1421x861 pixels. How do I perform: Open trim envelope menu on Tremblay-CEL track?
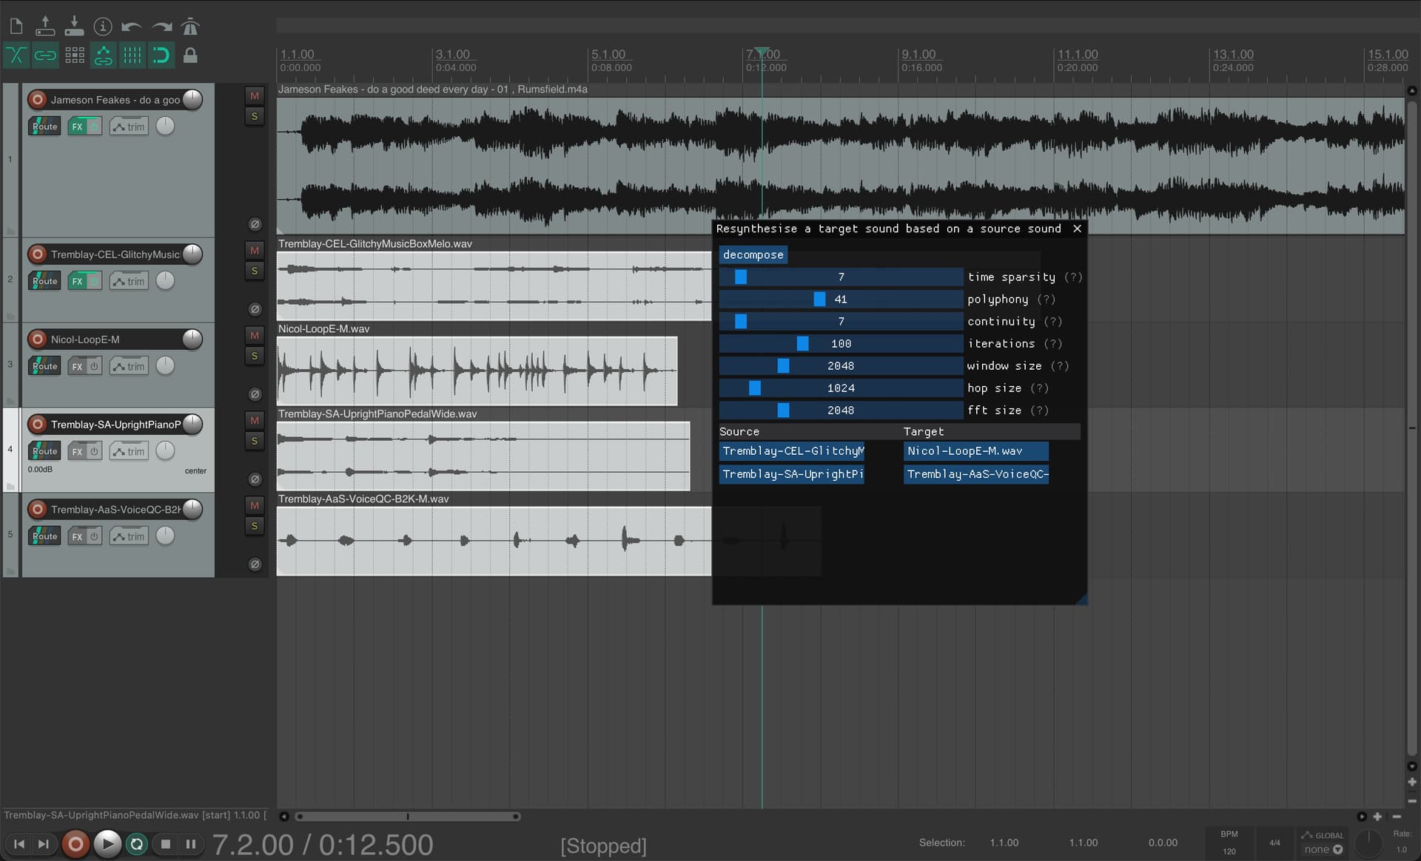129,281
